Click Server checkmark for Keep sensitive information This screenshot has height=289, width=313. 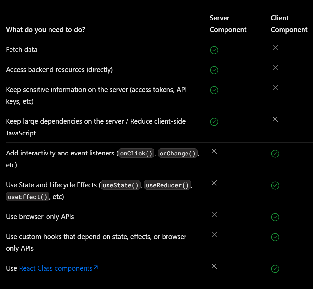coord(214,90)
